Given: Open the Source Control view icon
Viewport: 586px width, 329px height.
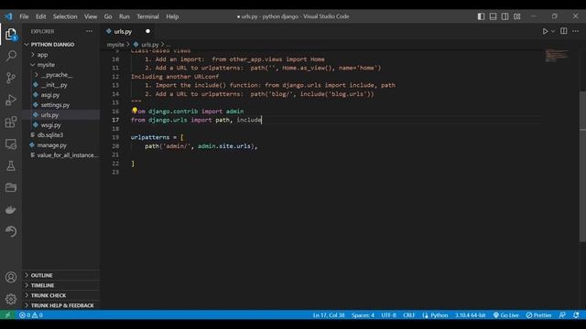Looking at the screenshot, I should pyautogui.click(x=11, y=78).
